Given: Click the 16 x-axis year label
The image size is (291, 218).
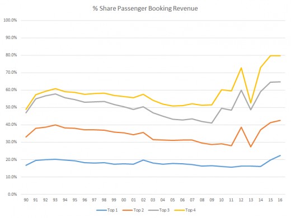Looking at the screenshot, I should pos(280,200).
